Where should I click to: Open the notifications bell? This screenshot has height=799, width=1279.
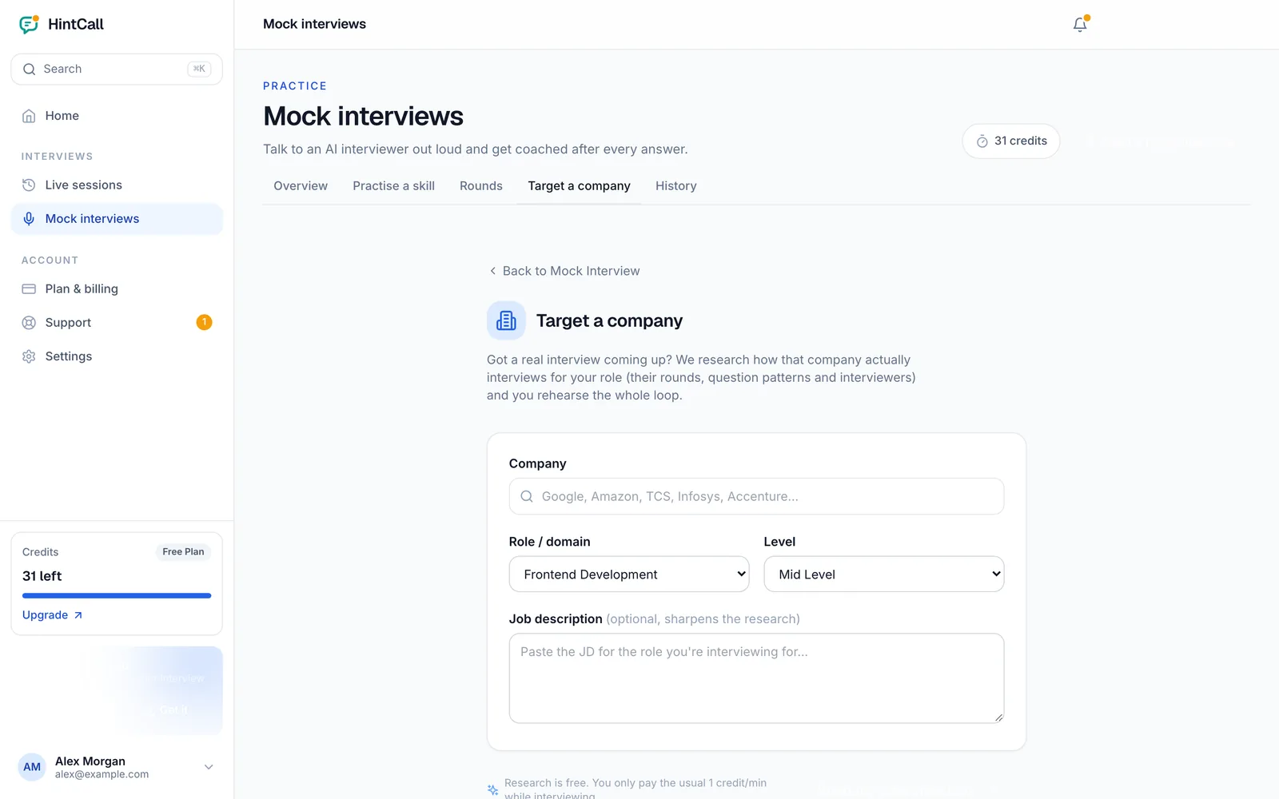[1080, 24]
